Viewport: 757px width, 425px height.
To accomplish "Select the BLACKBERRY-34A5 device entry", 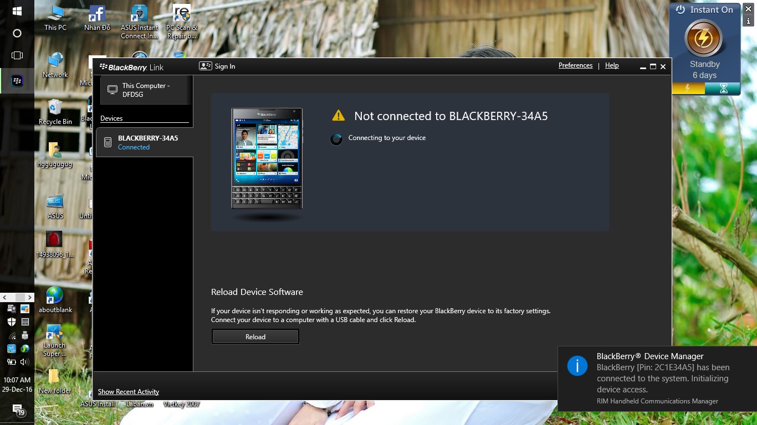I will pyautogui.click(x=145, y=142).
